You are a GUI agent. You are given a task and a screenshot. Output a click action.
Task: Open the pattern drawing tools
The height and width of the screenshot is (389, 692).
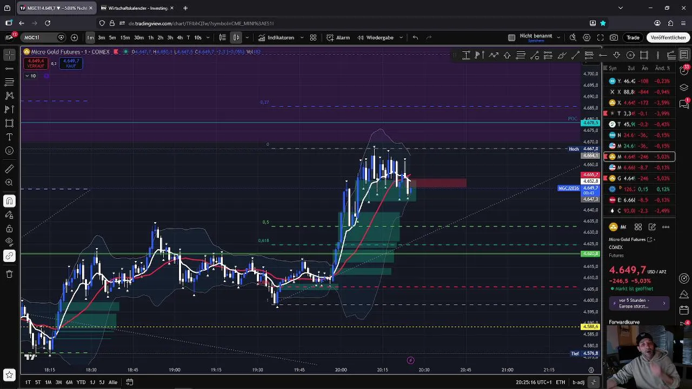[9, 96]
